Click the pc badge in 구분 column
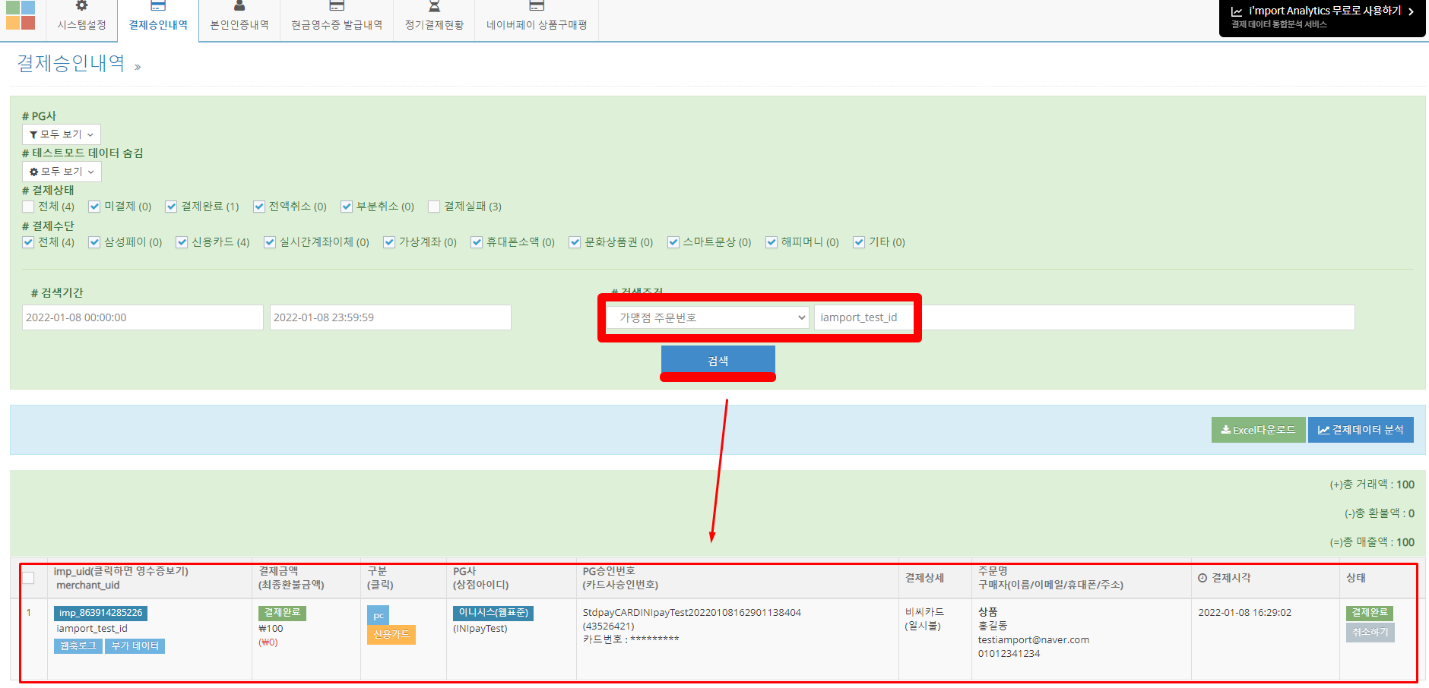 coord(378,615)
